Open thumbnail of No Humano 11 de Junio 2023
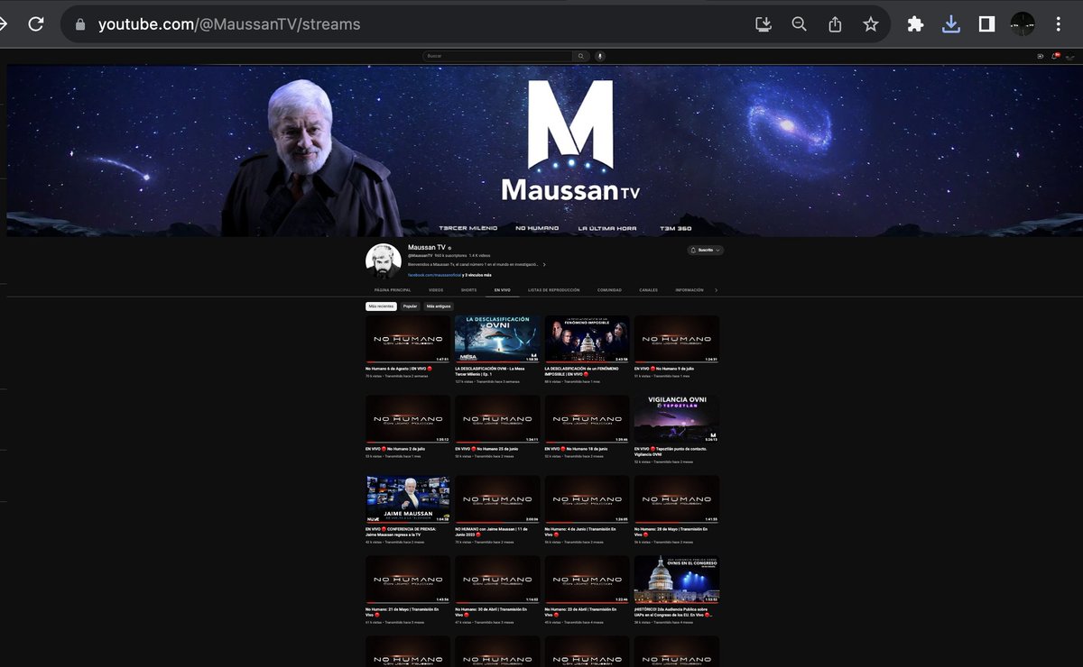Screen dimensions: 1083x667 497,499
